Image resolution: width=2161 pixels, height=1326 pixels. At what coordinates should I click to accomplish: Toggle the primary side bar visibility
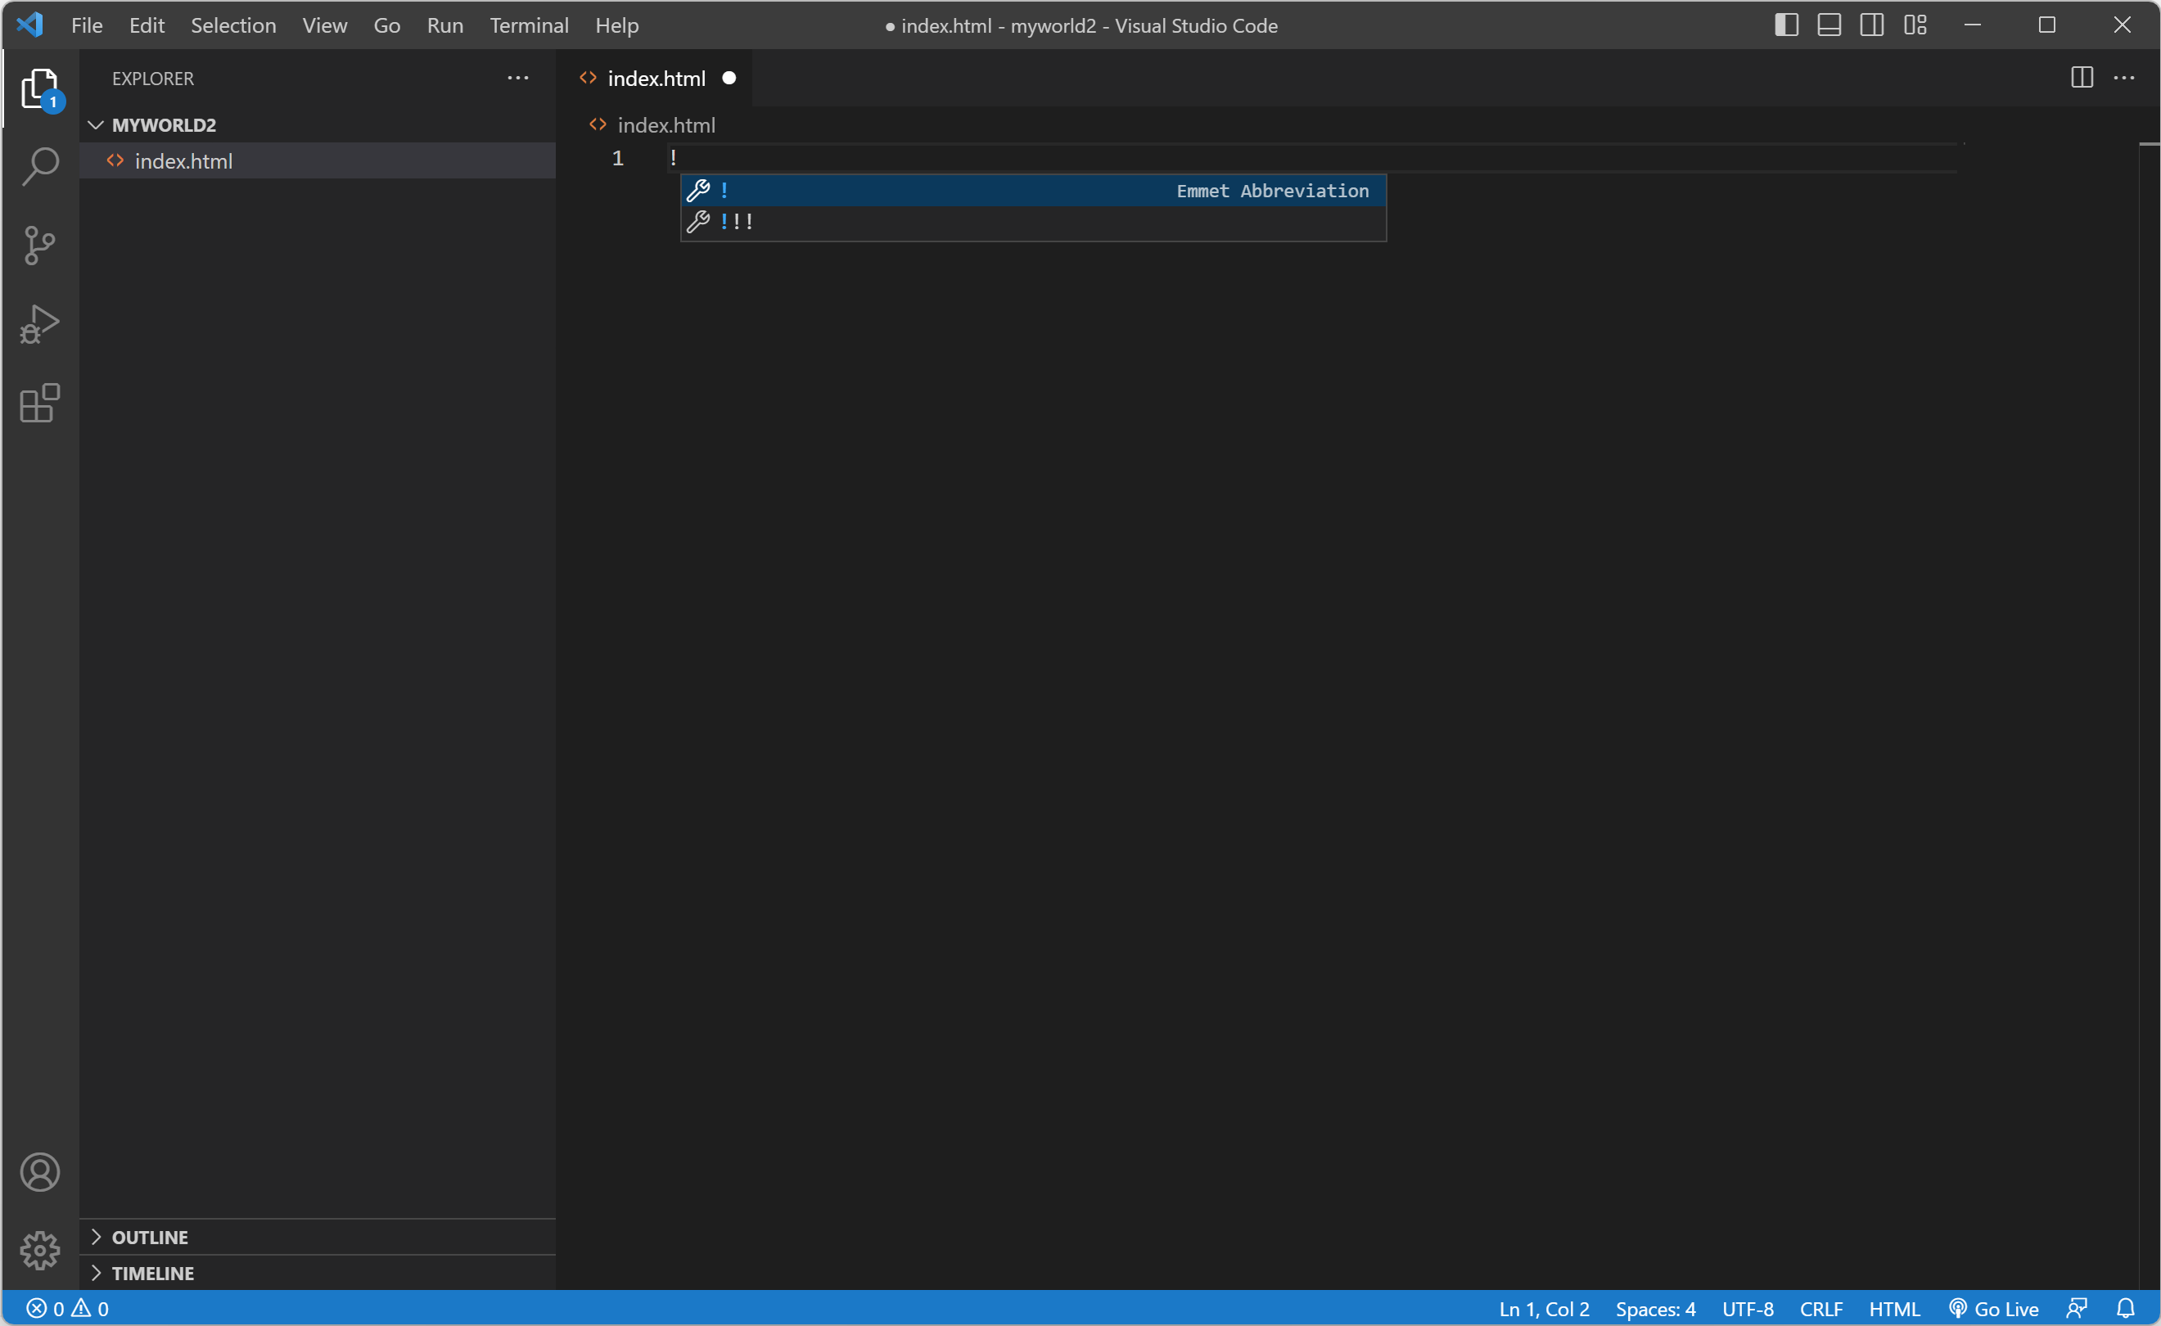pyautogui.click(x=1785, y=25)
